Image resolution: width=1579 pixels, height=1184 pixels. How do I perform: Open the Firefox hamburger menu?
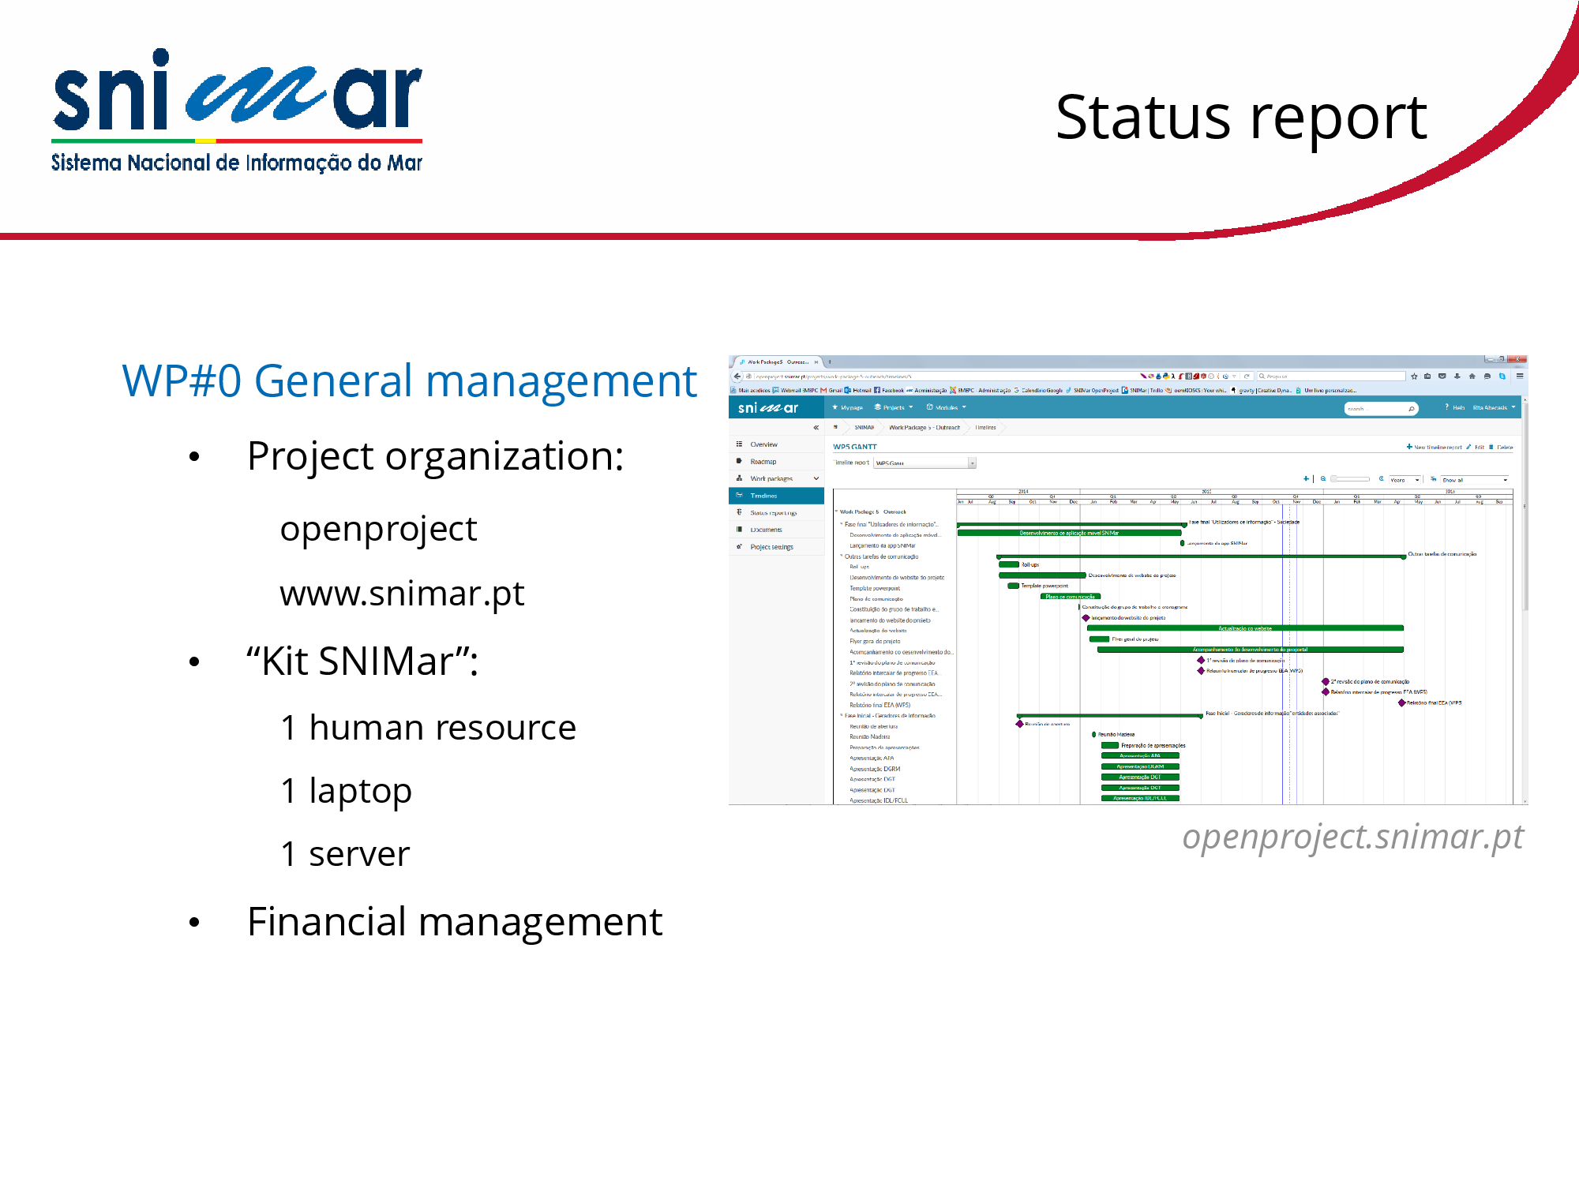click(1519, 377)
